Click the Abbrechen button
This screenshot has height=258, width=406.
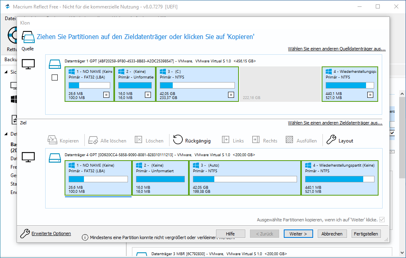pyautogui.click(x=332, y=234)
